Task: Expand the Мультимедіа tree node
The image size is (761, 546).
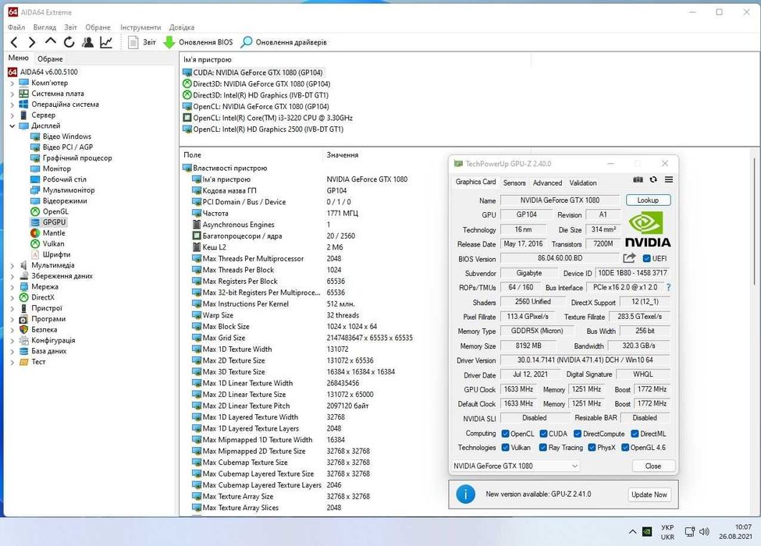Action: (12, 266)
